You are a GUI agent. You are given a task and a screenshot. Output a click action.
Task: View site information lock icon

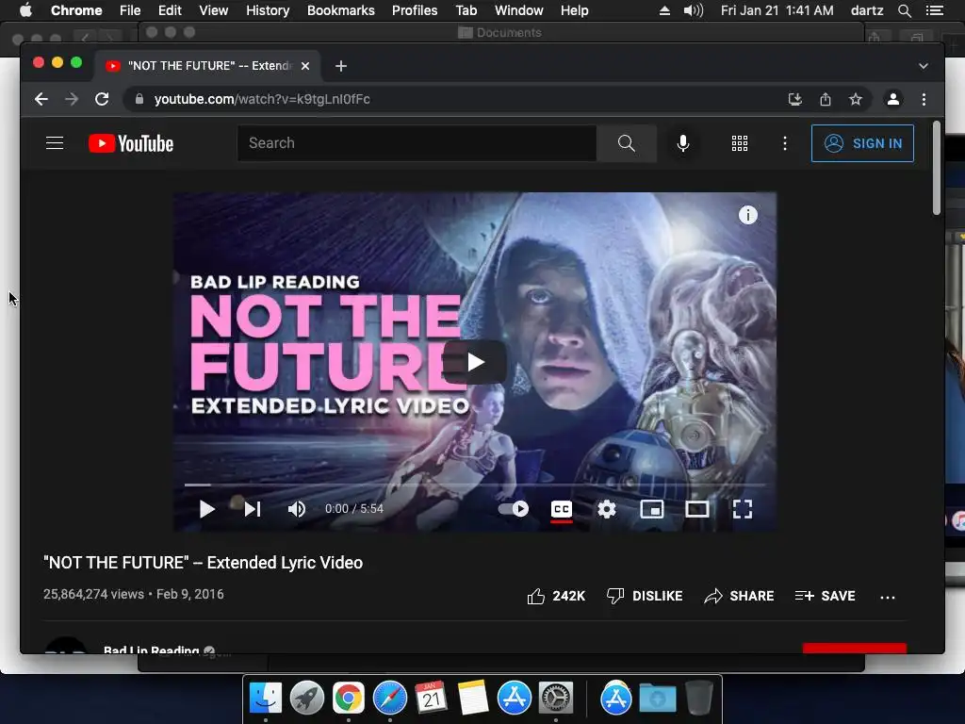coord(139,99)
